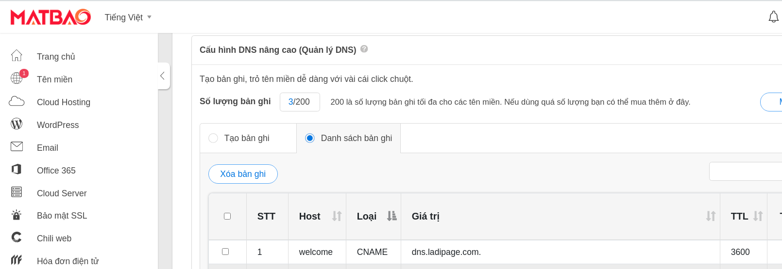Viewport: 782px width, 269px height.
Task: Select the Tạo bản ghi radio option
Action: click(213, 138)
